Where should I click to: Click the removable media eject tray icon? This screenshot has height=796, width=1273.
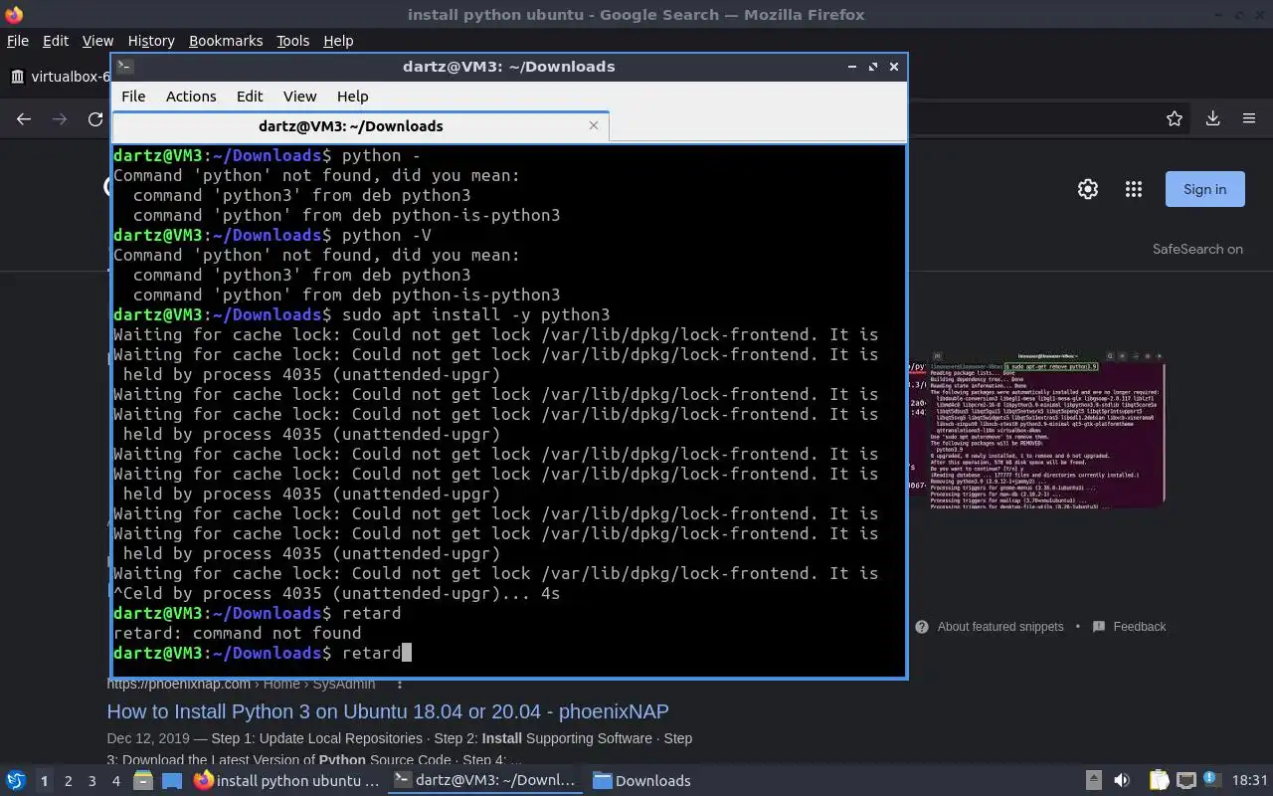pos(1093,781)
